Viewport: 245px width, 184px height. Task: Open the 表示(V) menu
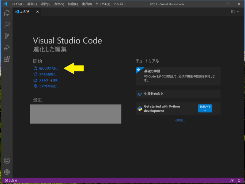coord(59,4)
